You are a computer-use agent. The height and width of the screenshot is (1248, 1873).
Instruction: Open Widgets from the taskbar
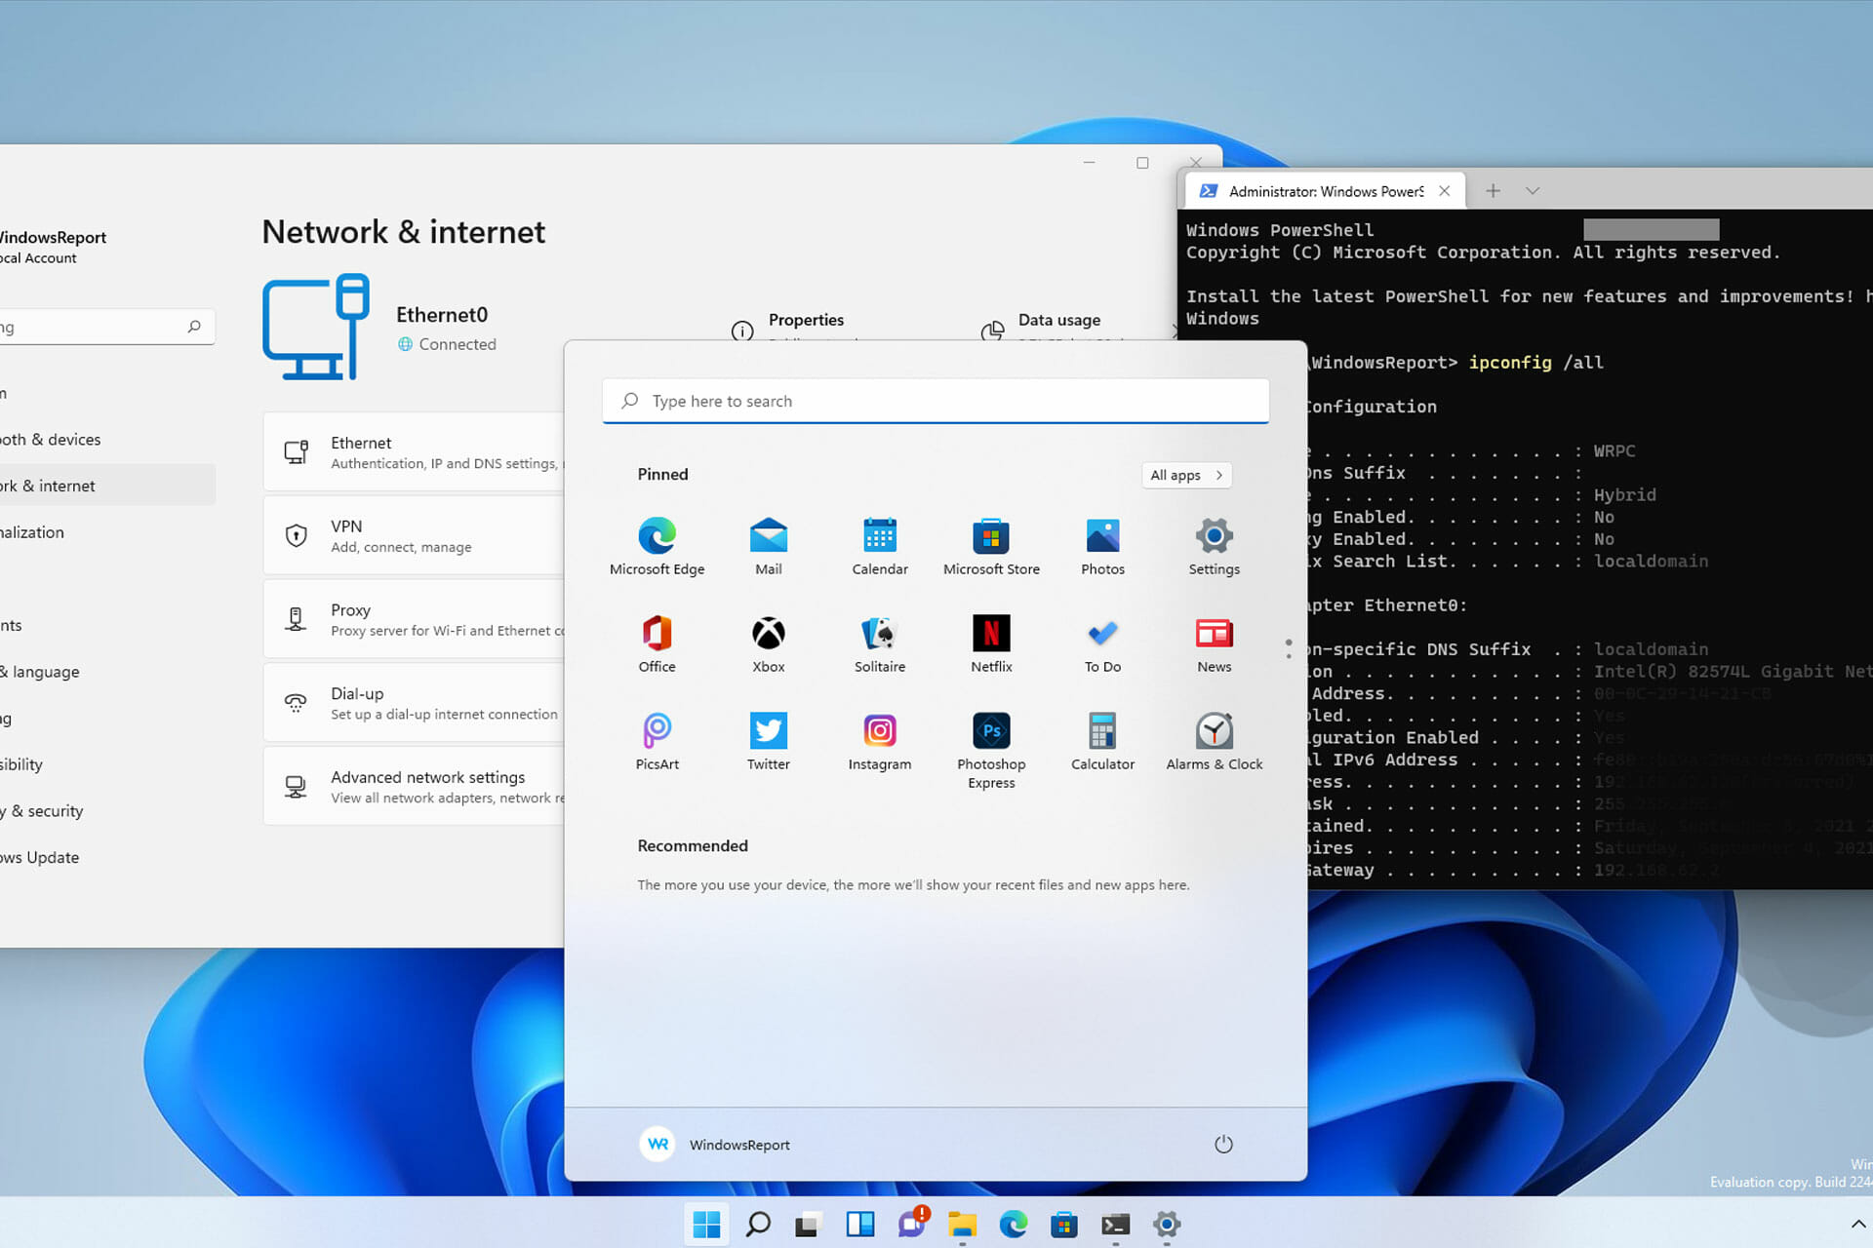click(x=859, y=1224)
